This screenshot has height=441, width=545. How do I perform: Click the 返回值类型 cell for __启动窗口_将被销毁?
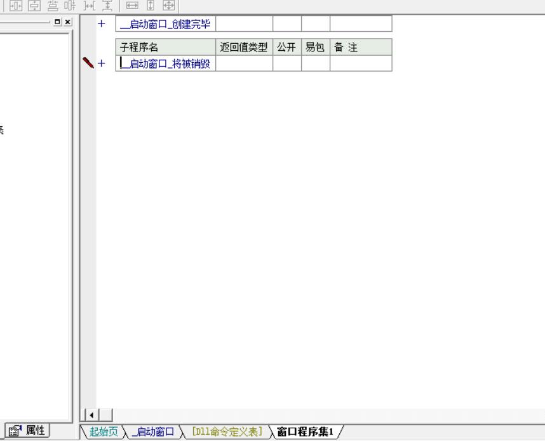click(x=245, y=63)
